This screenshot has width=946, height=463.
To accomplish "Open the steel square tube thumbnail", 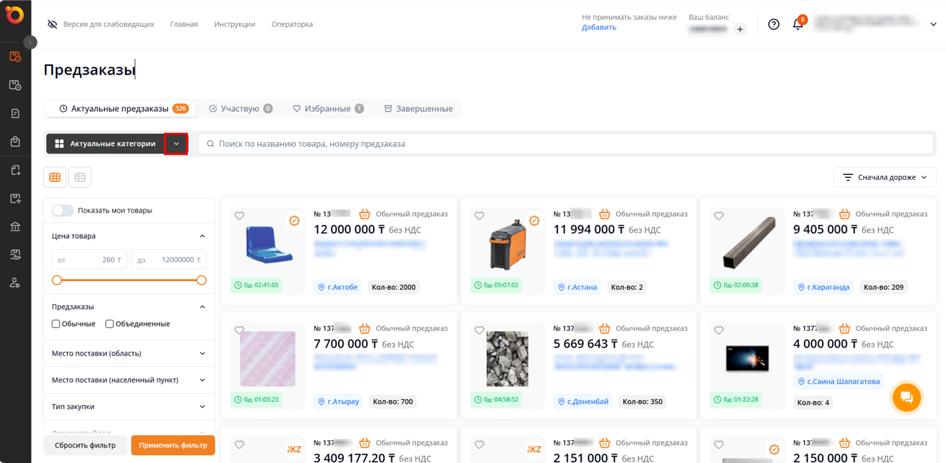I will point(749,243).
